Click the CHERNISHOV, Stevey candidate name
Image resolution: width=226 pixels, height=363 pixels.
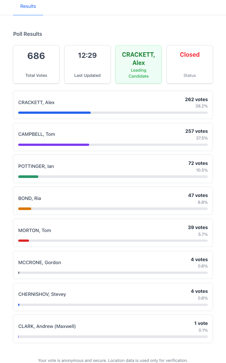42,294
